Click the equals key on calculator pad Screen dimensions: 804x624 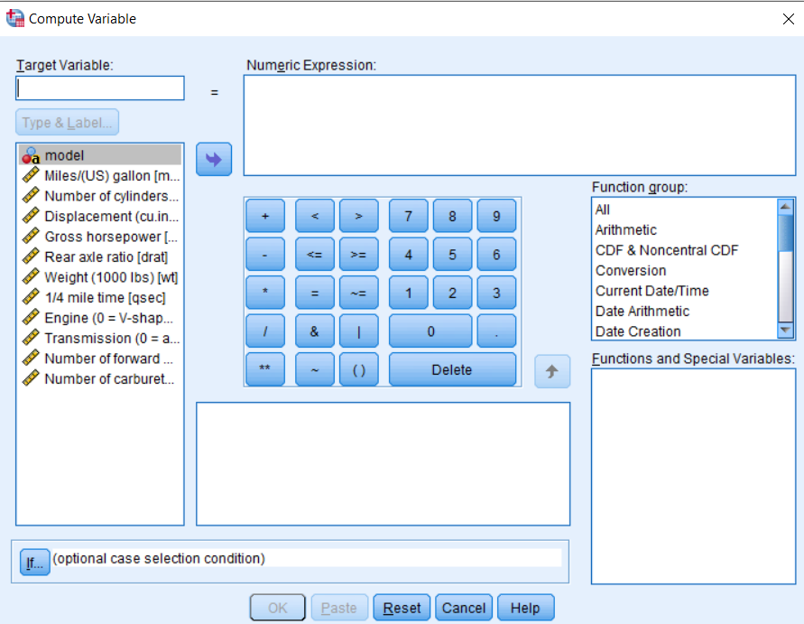point(315,293)
